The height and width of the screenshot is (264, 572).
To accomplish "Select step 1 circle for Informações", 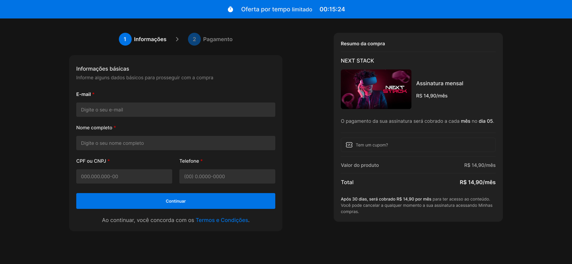I will tap(125, 39).
